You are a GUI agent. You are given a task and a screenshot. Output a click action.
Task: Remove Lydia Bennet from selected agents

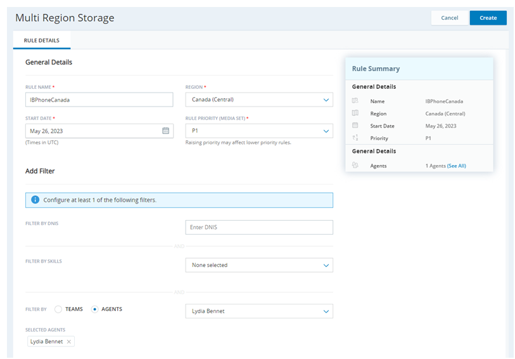69,342
